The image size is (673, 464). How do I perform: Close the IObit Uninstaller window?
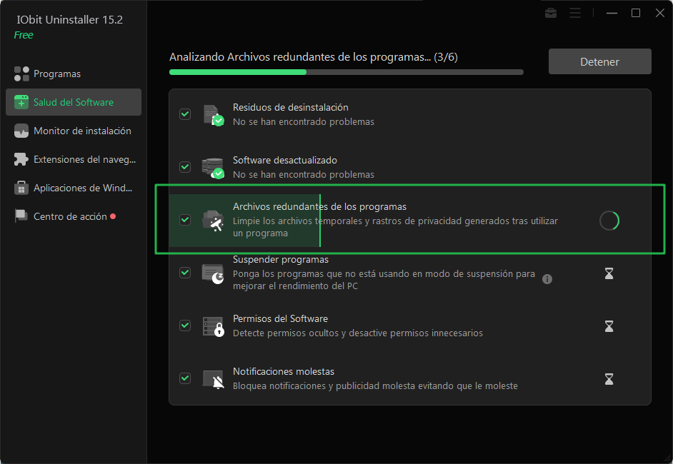pyautogui.click(x=660, y=14)
